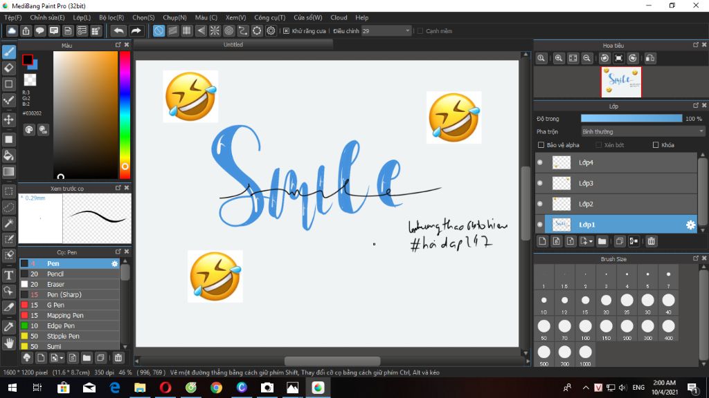The width and height of the screenshot is (709, 398).
Task: Open the Chỉnh sửa(E) menu
Action: (x=48, y=17)
